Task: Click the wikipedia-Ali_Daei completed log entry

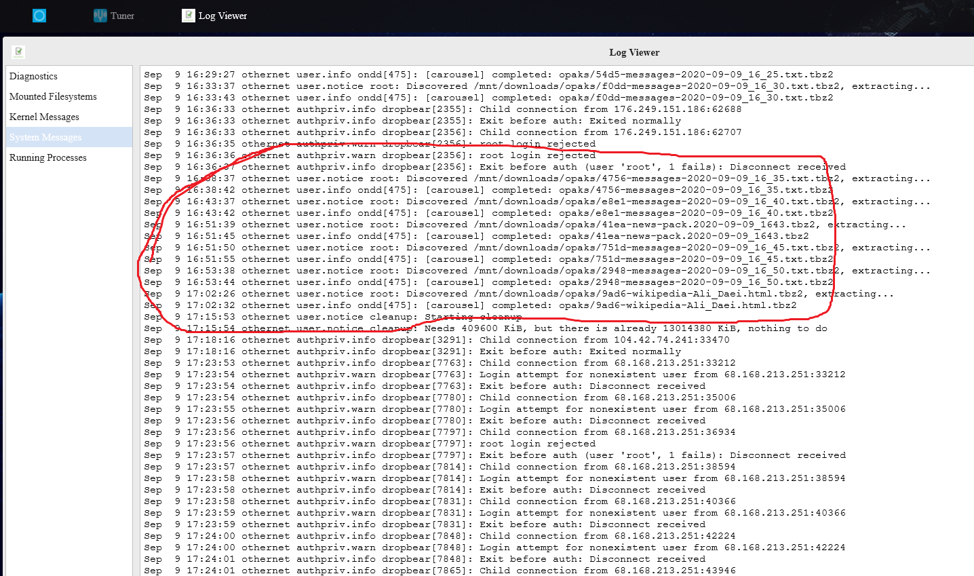Action: tap(470, 305)
